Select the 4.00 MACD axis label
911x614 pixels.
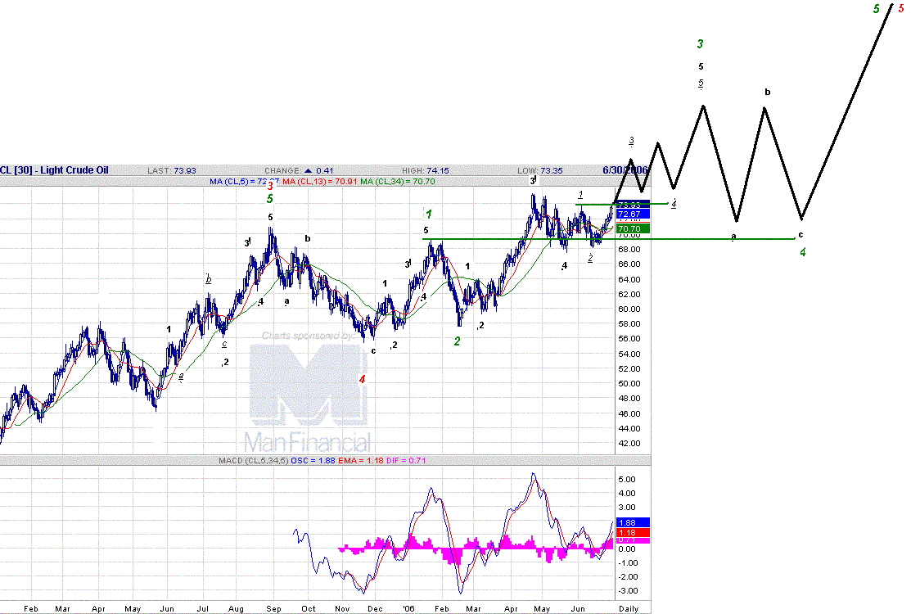click(x=628, y=494)
